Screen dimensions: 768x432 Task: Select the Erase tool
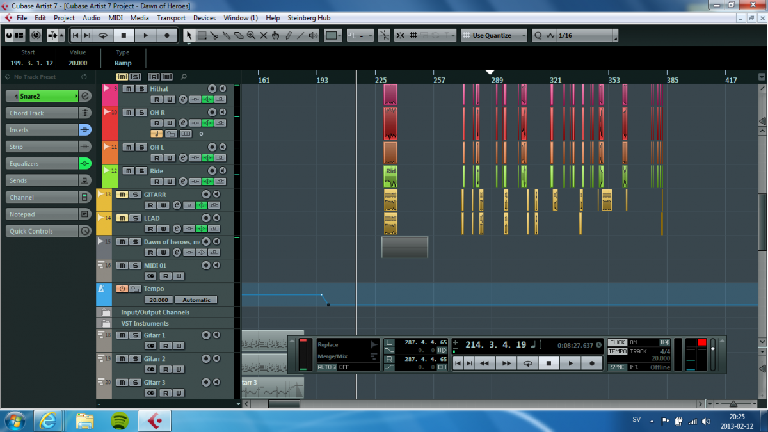(238, 35)
